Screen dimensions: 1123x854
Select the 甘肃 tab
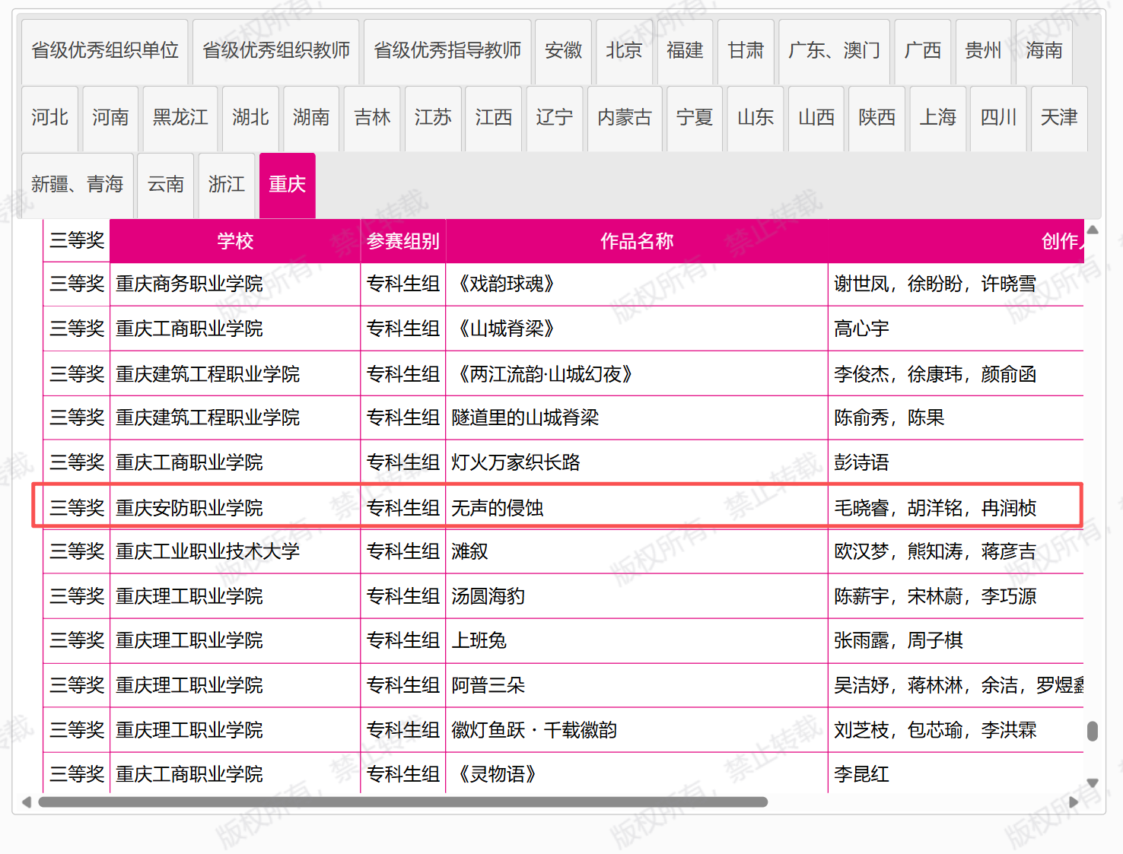pyautogui.click(x=746, y=52)
